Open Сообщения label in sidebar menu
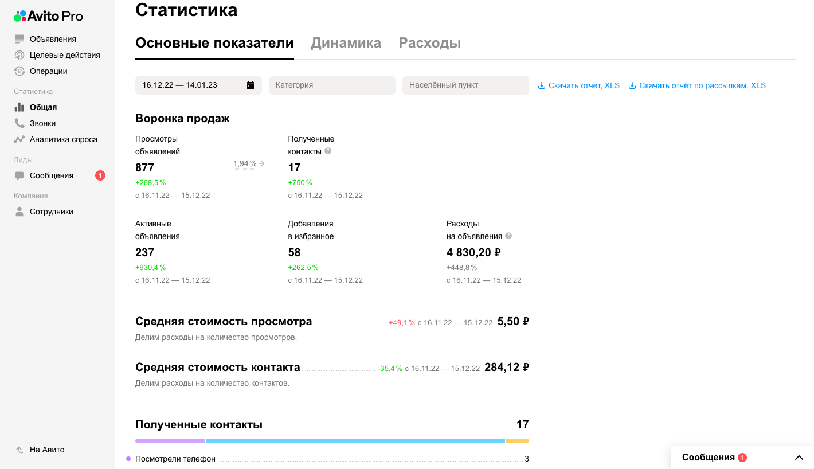814x469 pixels. click(52, 175)
